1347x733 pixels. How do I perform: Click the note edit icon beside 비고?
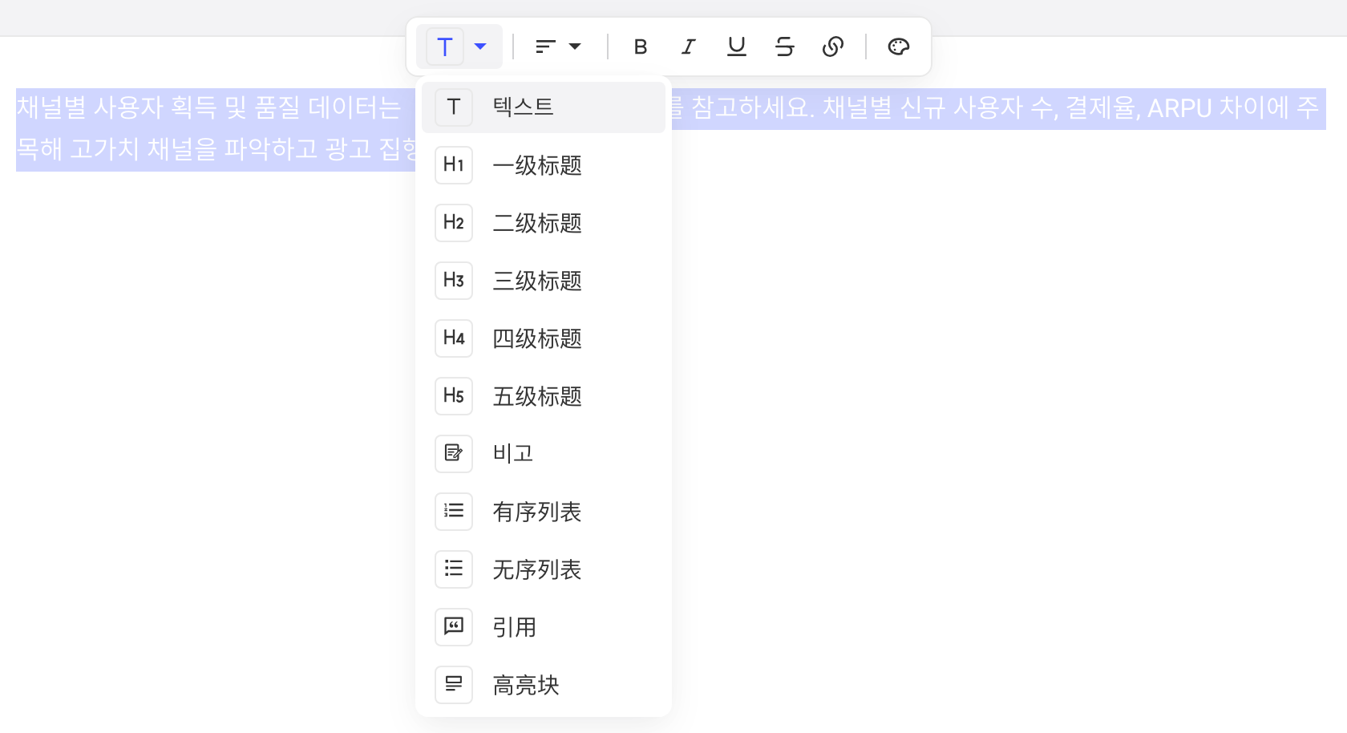click(454, 454)
